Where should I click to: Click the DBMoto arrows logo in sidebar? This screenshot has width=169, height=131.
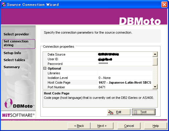(x=9, y=103)
